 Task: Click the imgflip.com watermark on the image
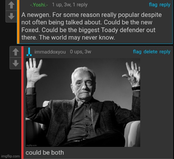(x=32, y=145)
